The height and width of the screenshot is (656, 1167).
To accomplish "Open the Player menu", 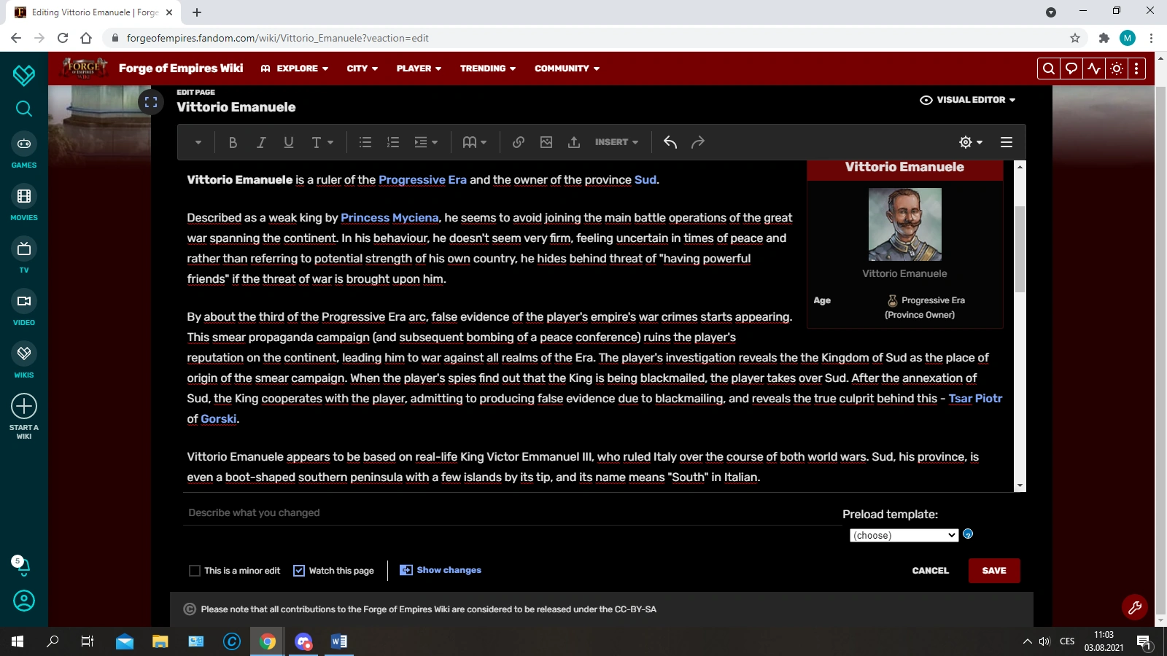I will (x=419, y=69).
